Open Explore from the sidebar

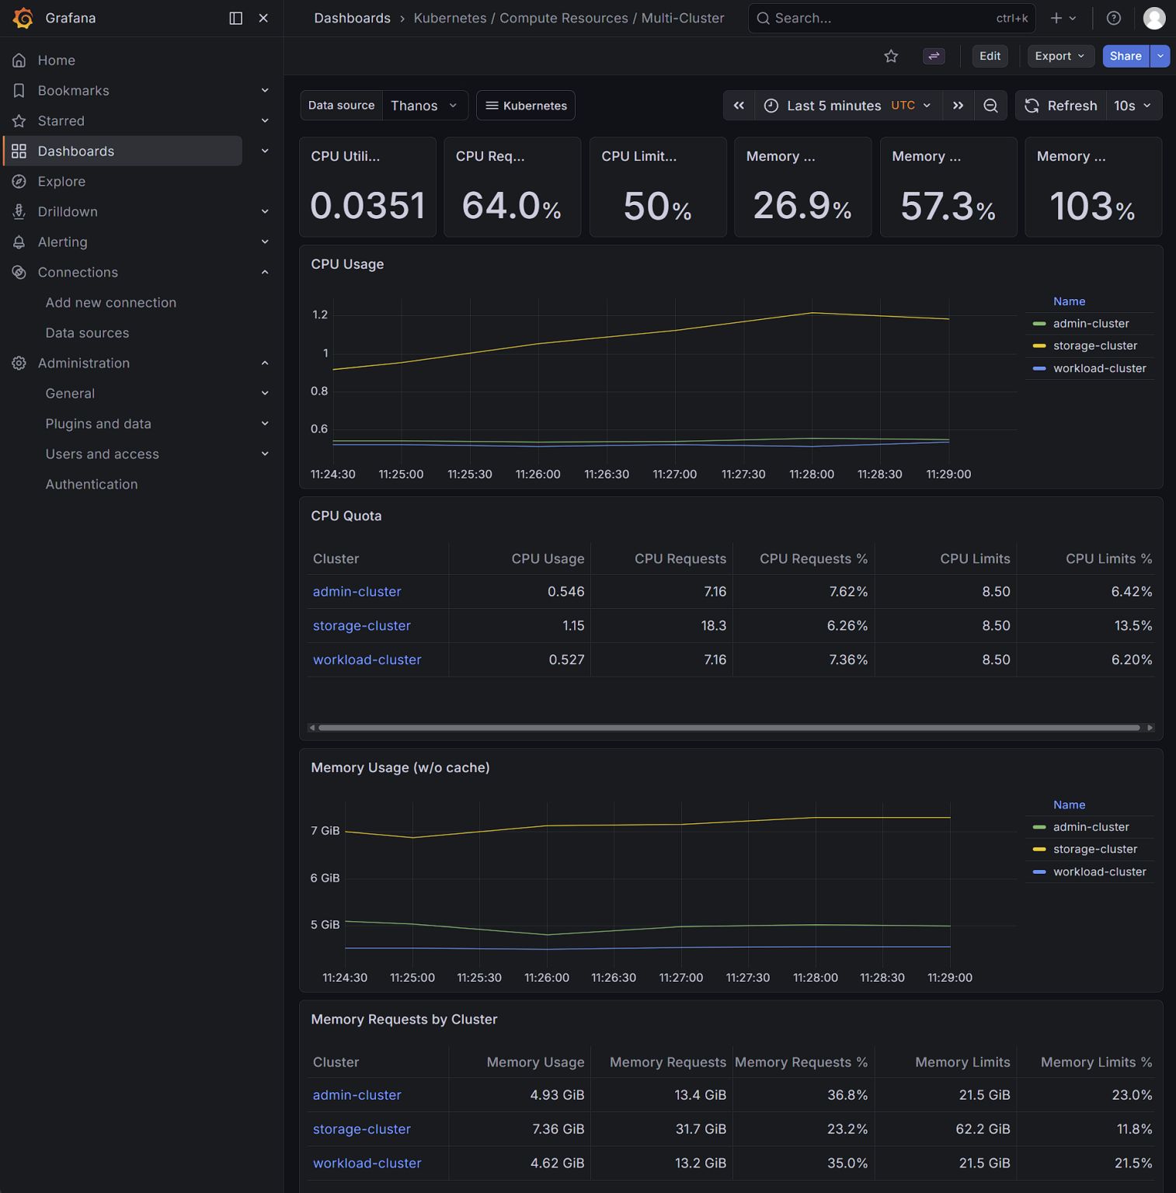(61, 182)
